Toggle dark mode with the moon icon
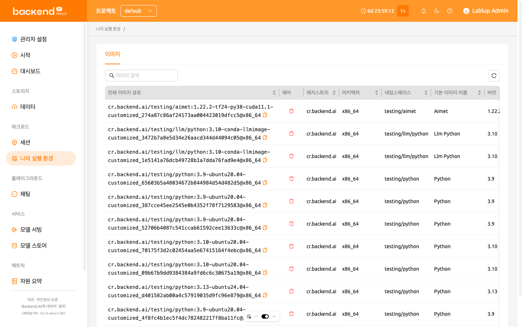 [x=437, y=11]
